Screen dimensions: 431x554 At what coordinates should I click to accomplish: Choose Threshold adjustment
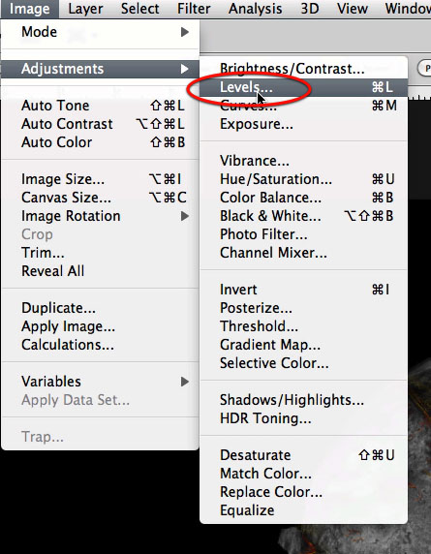point(304,326)
